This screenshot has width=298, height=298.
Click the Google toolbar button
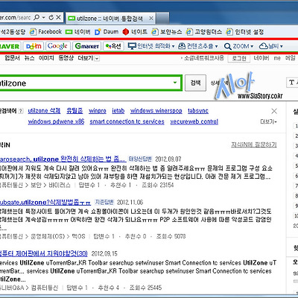pos(57,46)
